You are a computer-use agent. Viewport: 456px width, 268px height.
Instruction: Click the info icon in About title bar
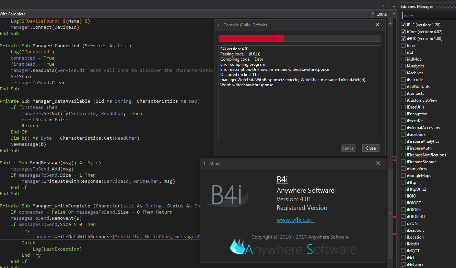(205, 163)
